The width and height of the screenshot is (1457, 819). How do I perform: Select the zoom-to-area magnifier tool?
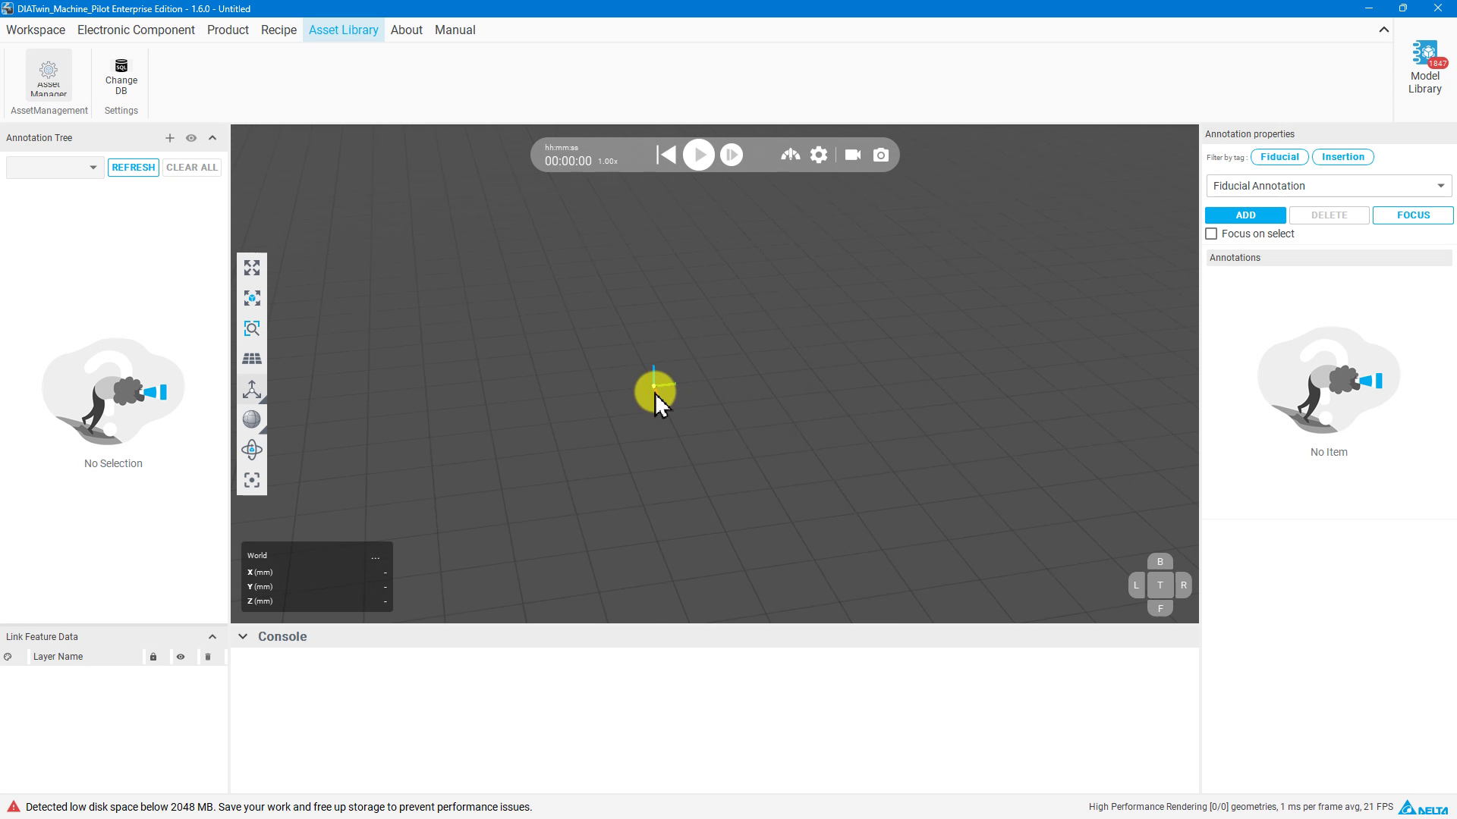tap(252, 328)
